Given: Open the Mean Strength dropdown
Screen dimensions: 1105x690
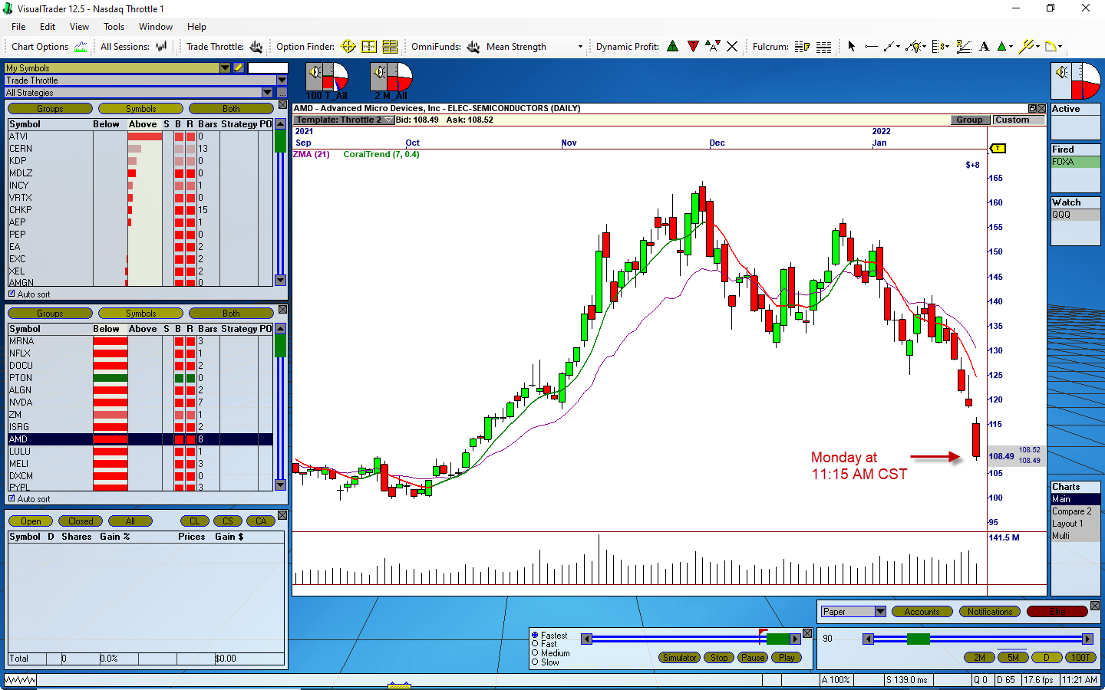Looking at the screenshot, I should [x=580, y=47].
